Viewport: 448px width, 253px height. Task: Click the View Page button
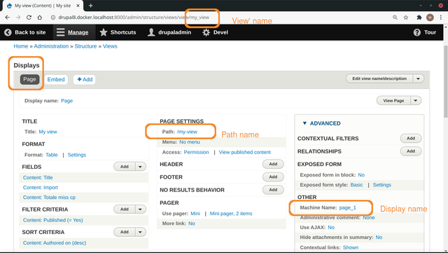[393, 100]
